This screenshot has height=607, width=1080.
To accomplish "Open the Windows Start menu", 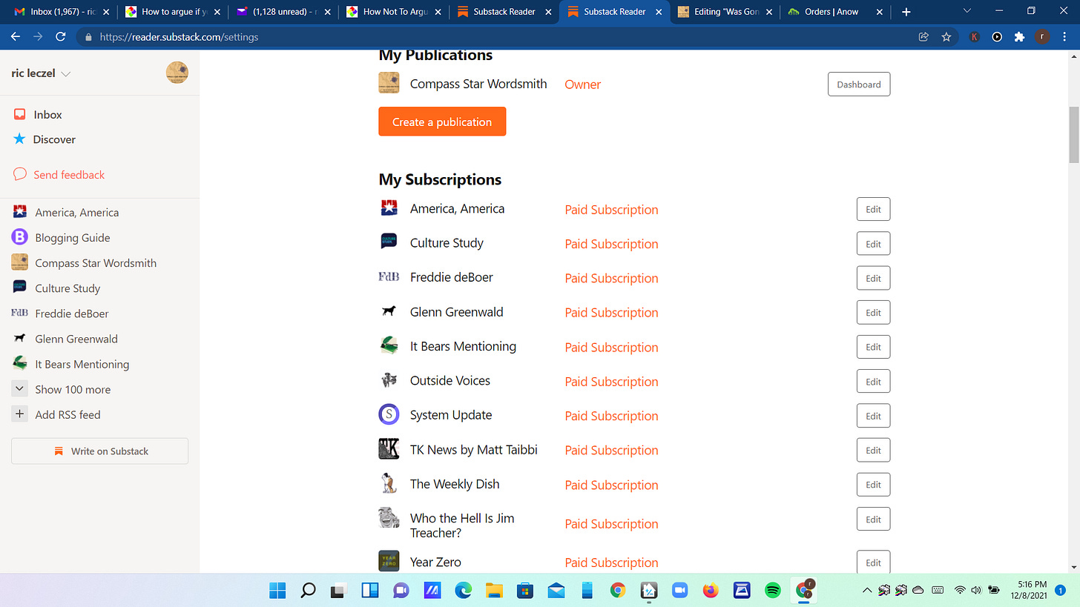I will 277,590.
